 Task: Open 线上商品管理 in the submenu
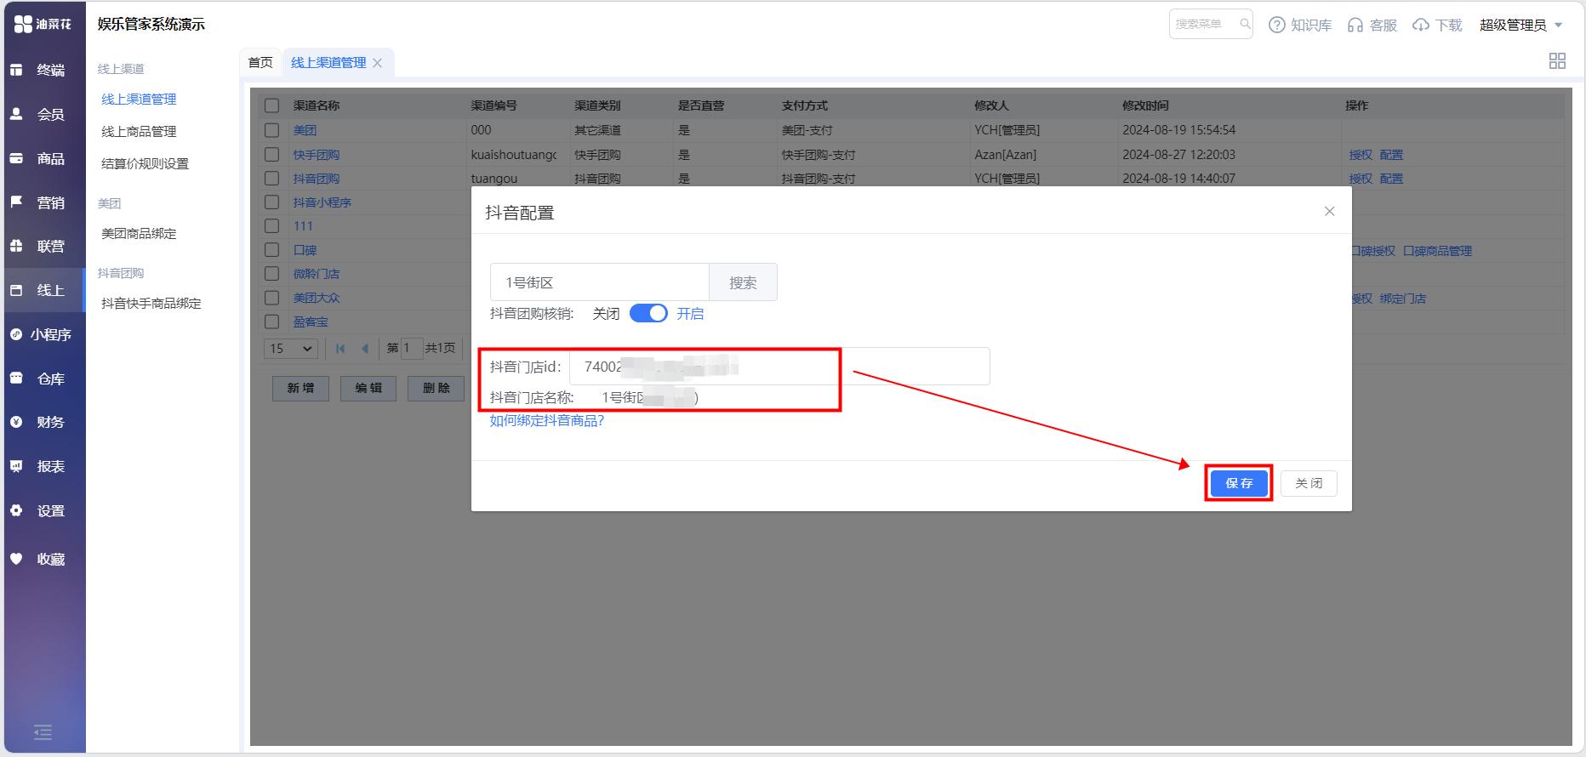tap(139, 132)
